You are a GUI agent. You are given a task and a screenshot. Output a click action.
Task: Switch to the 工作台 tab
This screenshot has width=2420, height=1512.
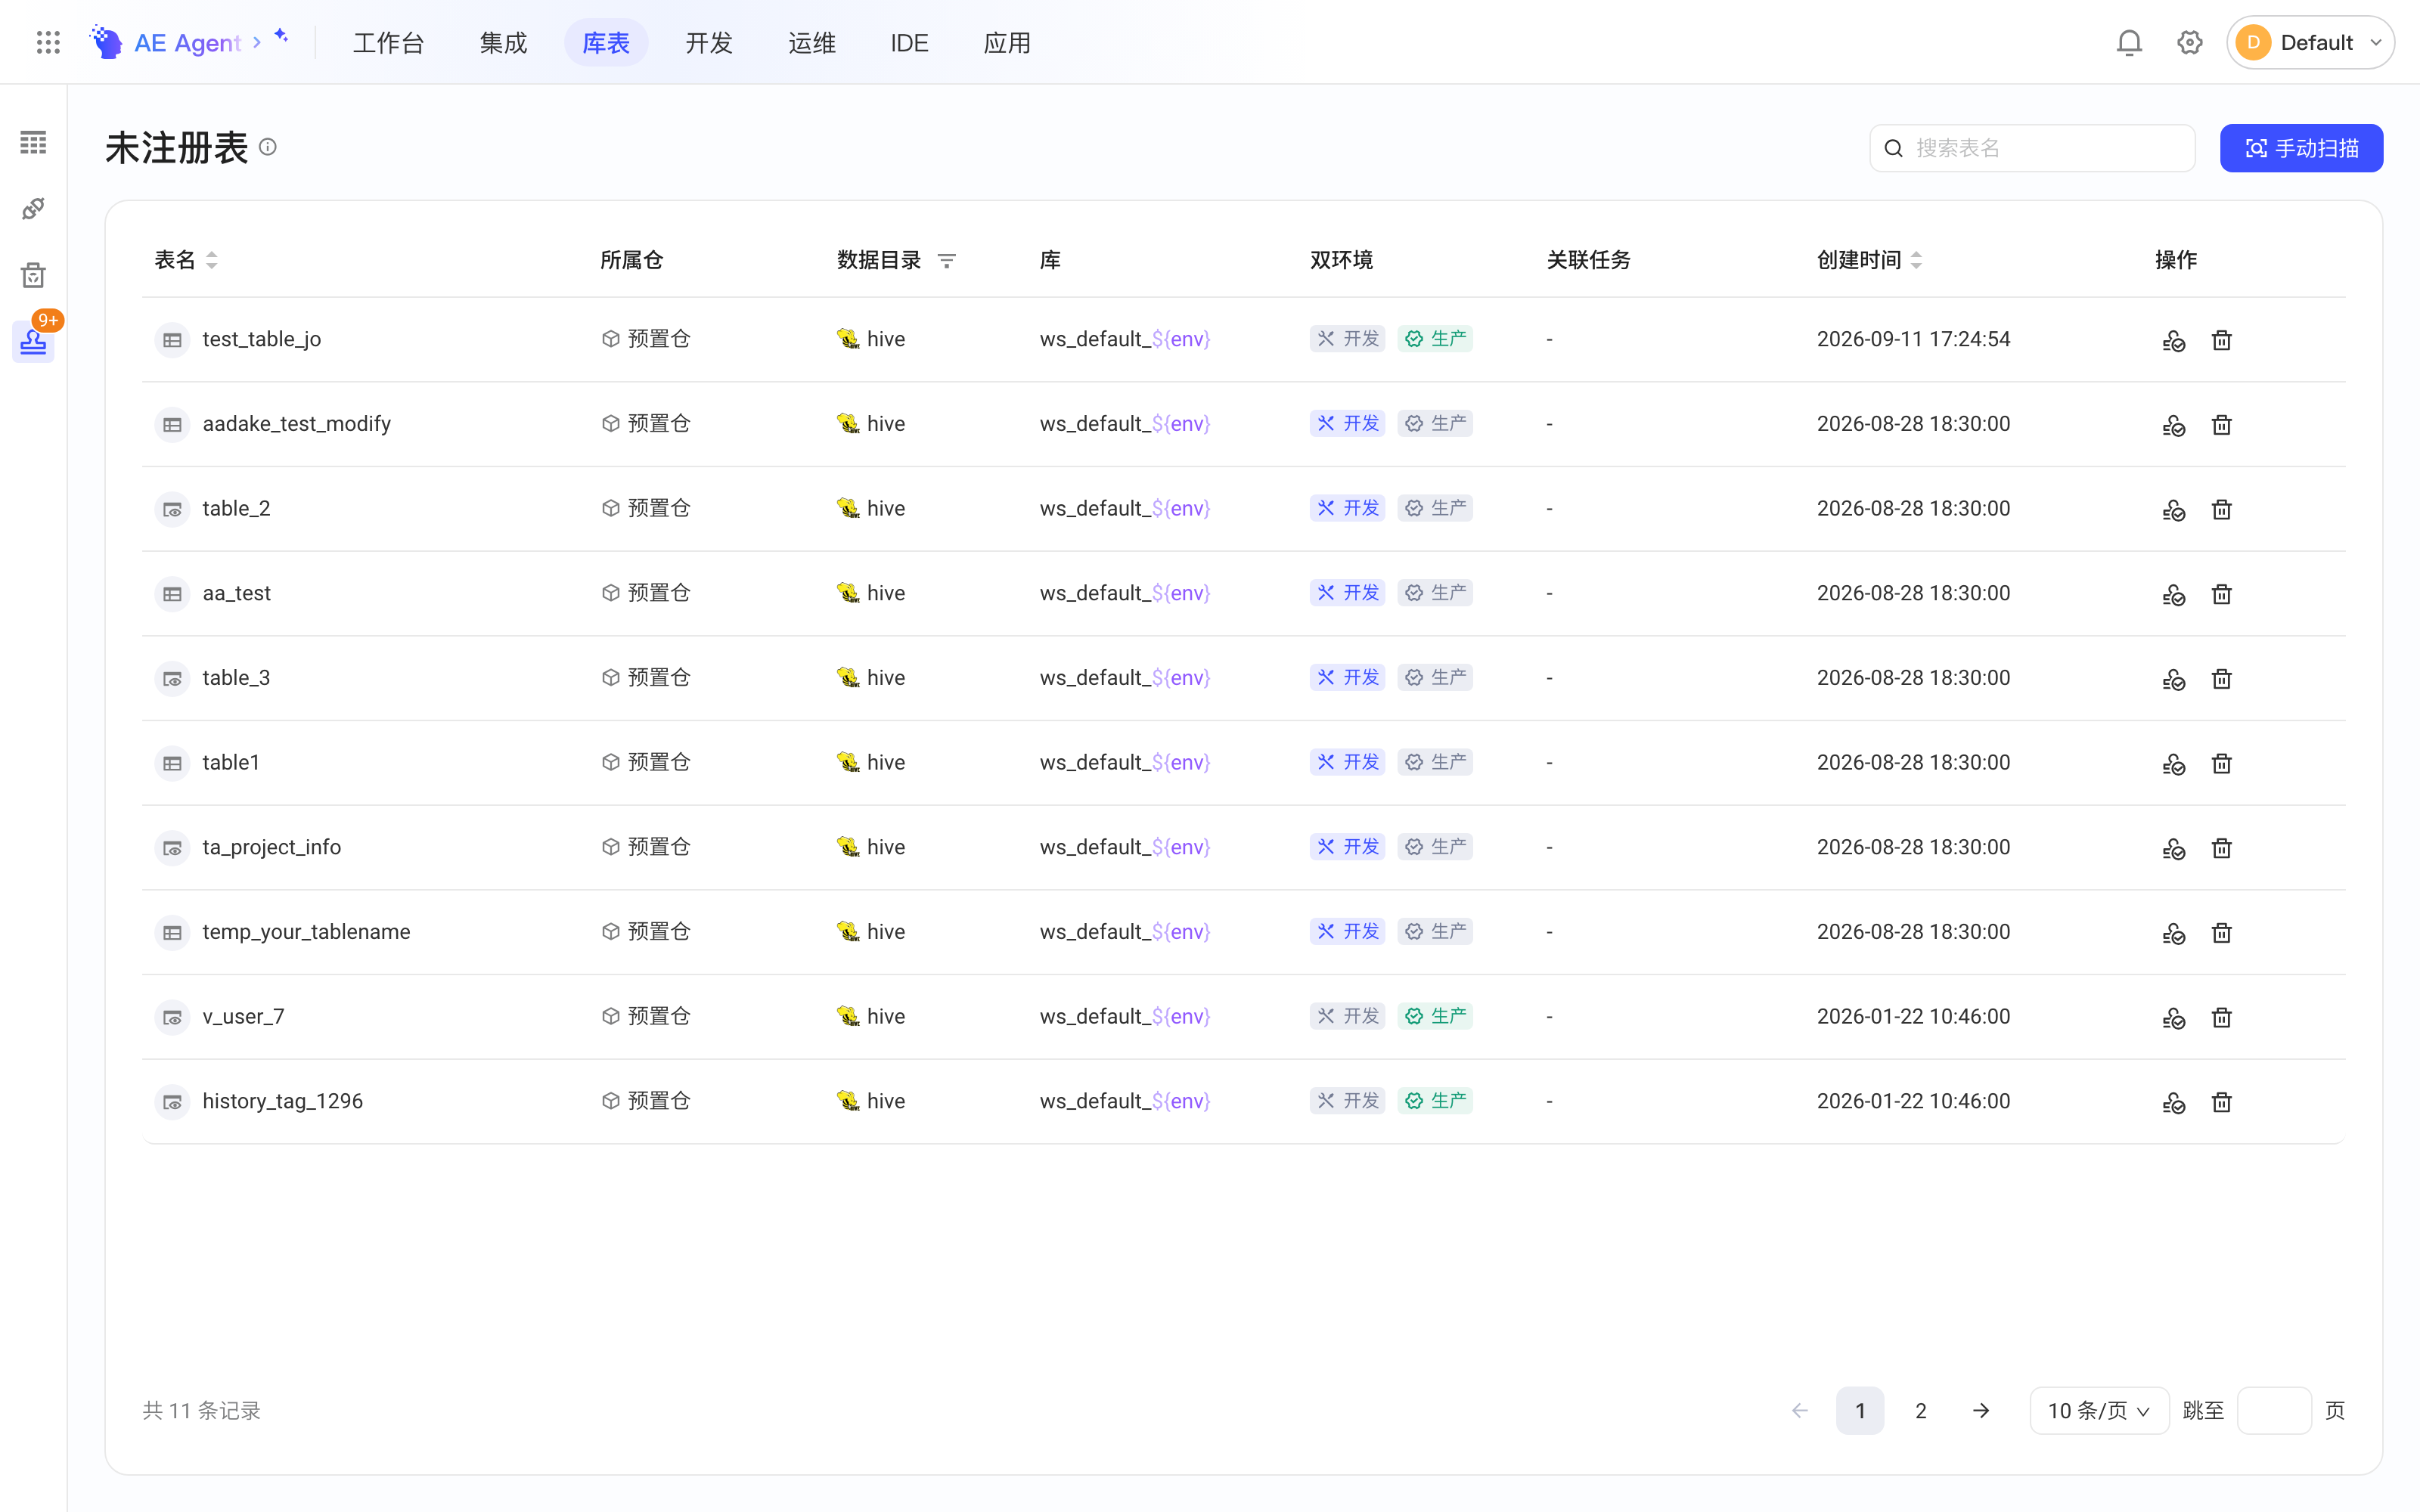coord(389,42)
